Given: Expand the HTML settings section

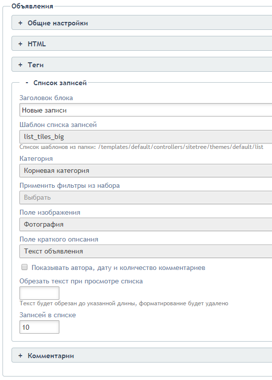Looking at the screenshot, I should [142, 44].
